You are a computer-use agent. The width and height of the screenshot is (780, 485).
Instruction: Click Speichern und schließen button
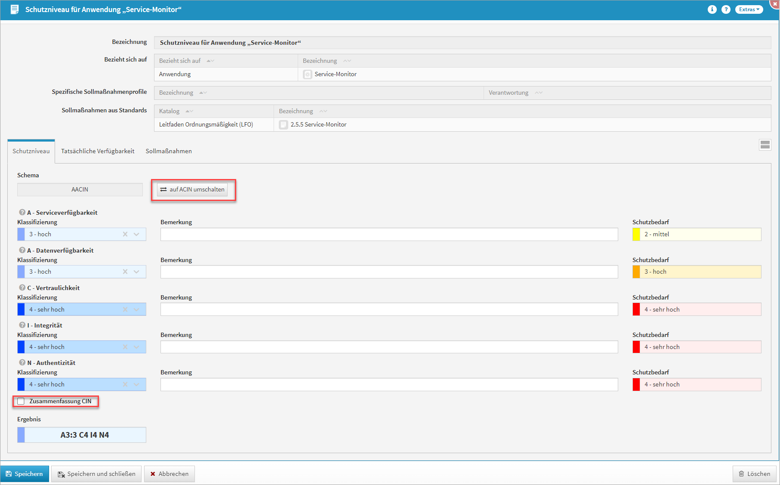pyautogui.click(x=96, y=474)
